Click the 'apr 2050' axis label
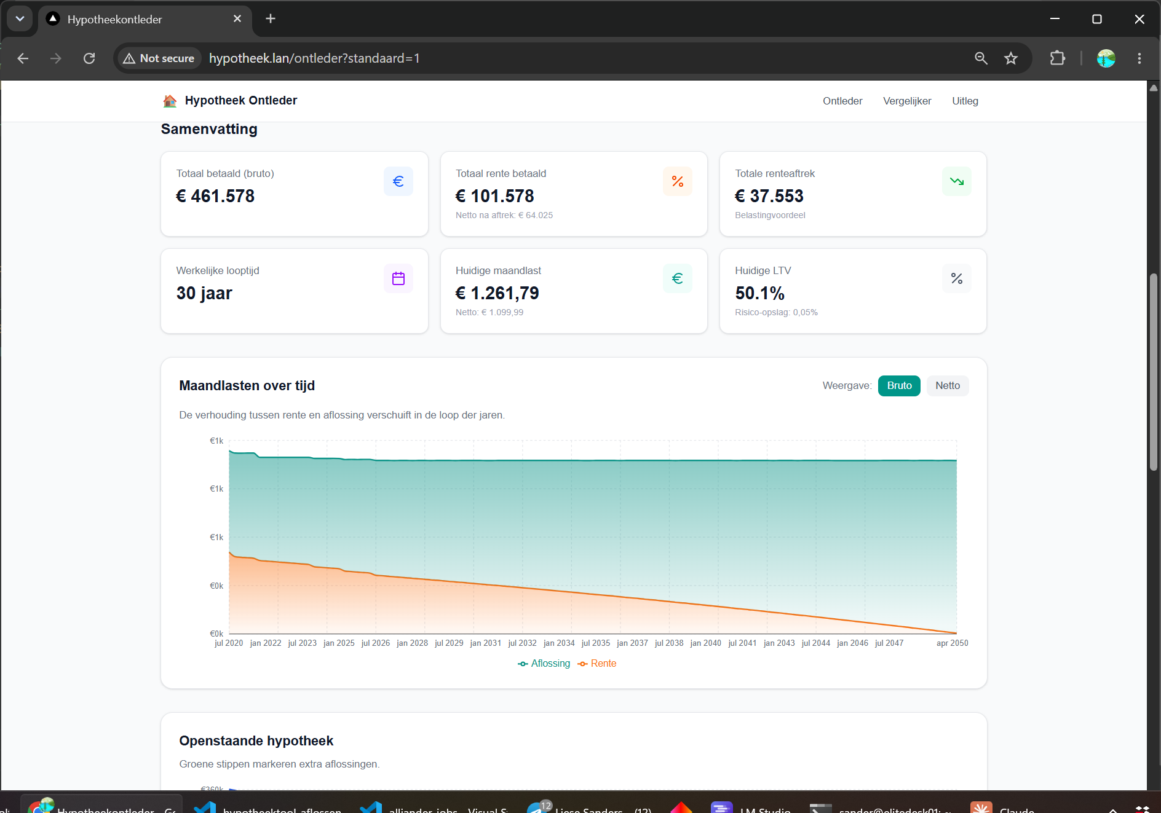Viewport: 1161px width, 813px height. point(952,643)
